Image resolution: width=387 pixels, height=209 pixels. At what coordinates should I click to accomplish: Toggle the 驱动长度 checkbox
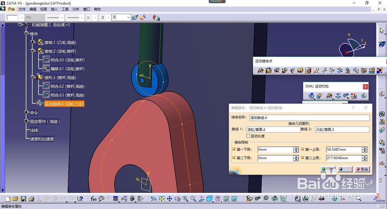(x=248, y=136)
